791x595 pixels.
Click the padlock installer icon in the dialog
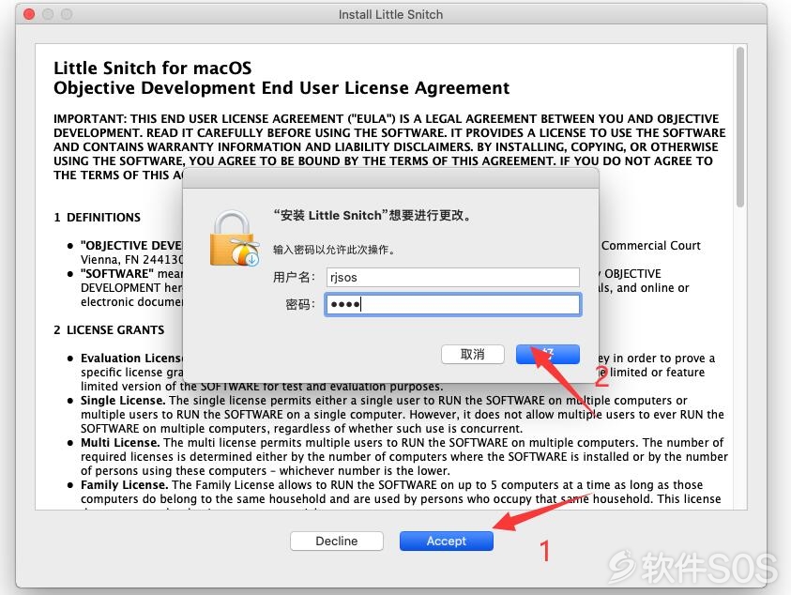(235, 238)
